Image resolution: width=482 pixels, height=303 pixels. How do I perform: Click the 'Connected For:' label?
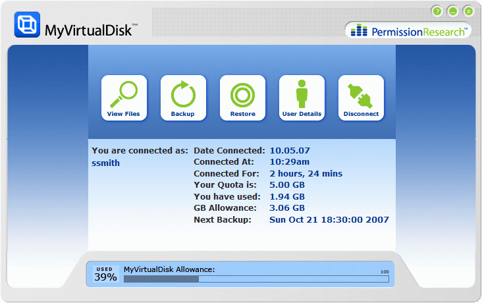click(227, 174)
